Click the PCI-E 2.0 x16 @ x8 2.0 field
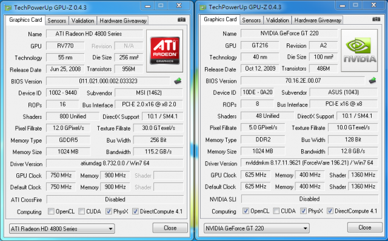 click(149, 104)
